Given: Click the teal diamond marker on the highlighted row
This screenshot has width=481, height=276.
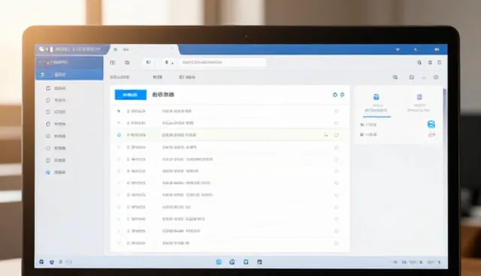Looking at the screenshot, I should click(x=119, y=135).
